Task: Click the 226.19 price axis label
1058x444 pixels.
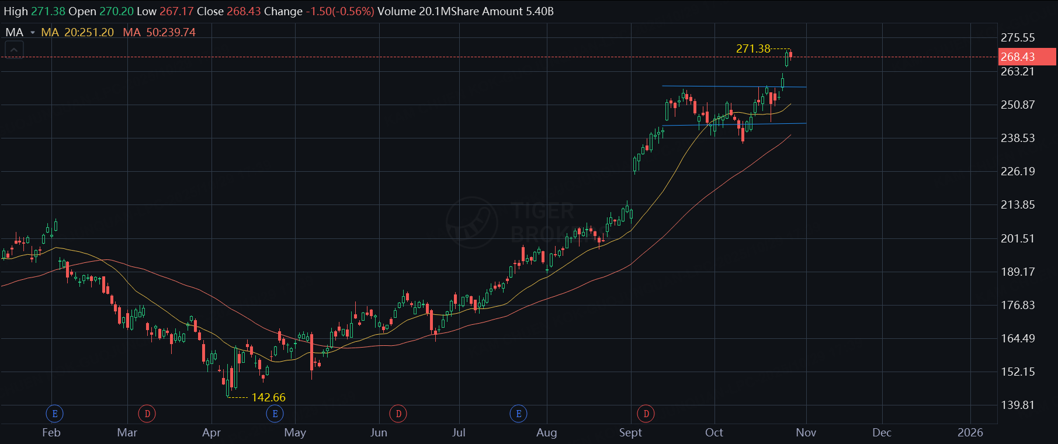Action: [1018, 171]
